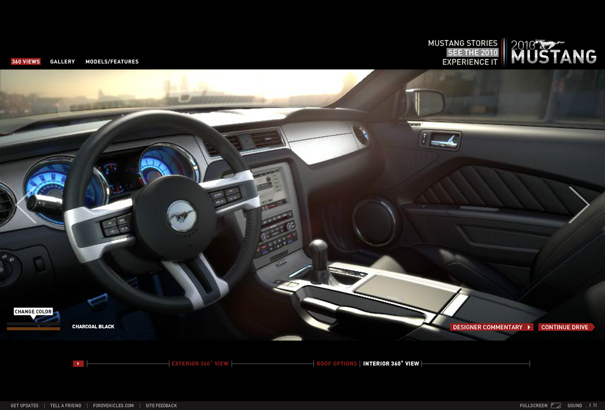
Task: Open Site Feedback link
Action: (x=161, y=405)
